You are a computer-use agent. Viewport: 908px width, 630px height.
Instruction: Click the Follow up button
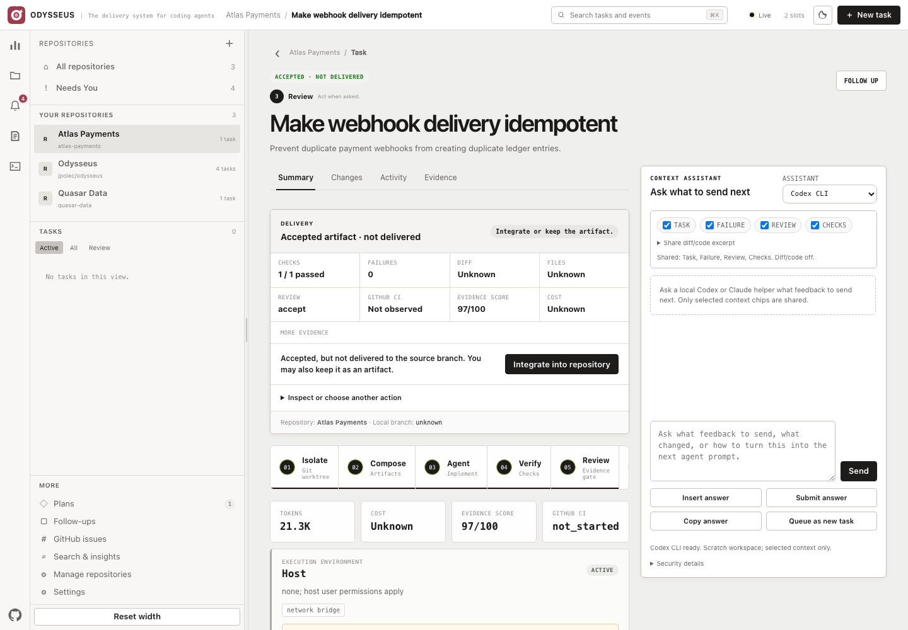click(861, 81)
